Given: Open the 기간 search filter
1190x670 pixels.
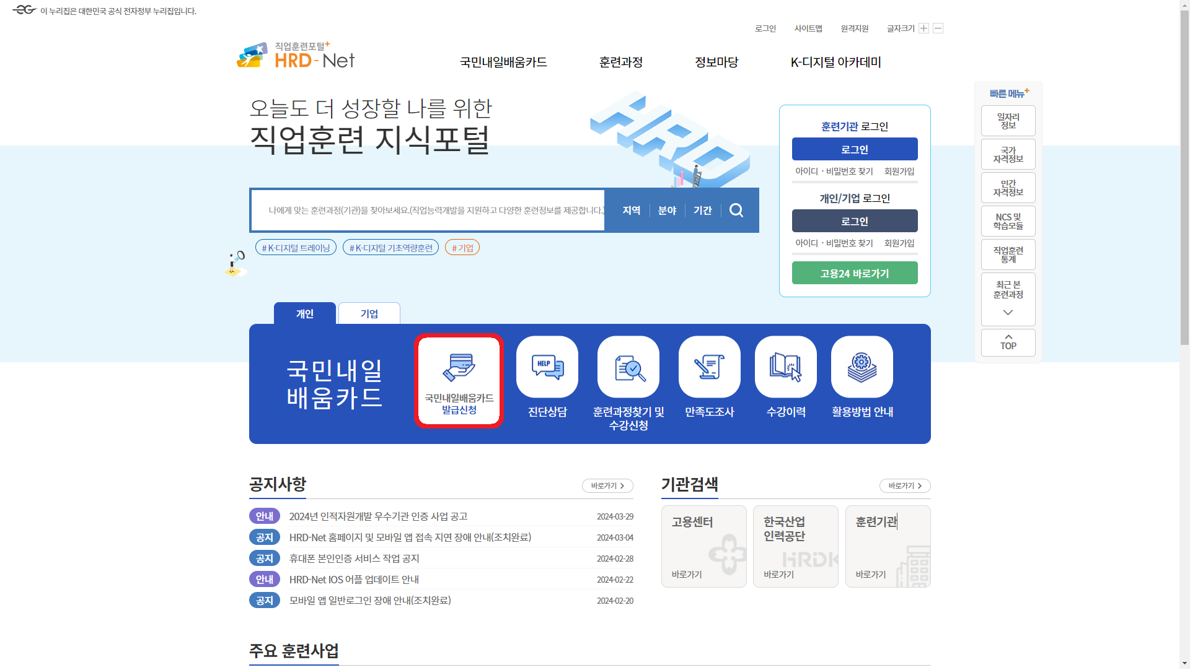Looking at the screenshot, I should 702,211.
